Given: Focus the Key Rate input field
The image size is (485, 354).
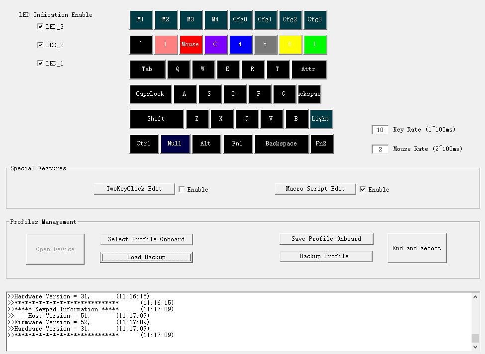Looking at the screenshot, I should (x=380, y=130).
